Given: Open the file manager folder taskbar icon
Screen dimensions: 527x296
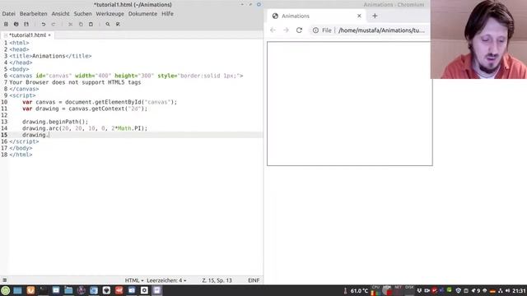Looking at the screenshot, I should point(68,290).
